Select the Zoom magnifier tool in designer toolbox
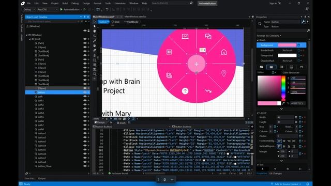 tap(95, 36)
